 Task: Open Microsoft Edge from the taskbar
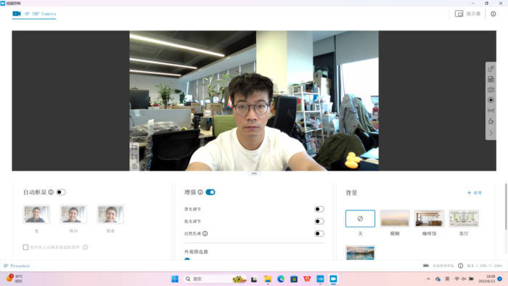[281, 279]
